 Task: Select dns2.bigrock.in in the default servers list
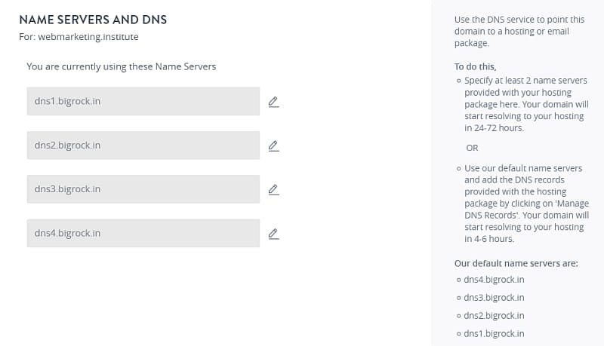pyautogui.click(x=495, y=316)
